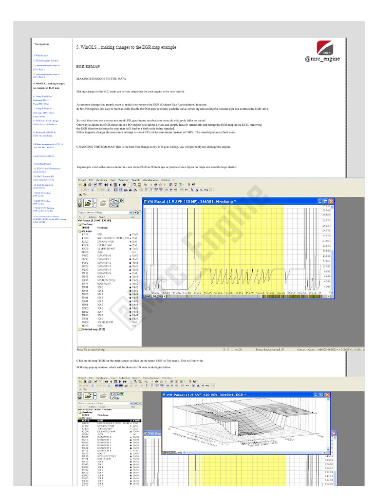Viewport: 374px width, 499px height.
Task: Click fast-forward double-right arrow in upper toolbar
Action: [x=124, y=185]
